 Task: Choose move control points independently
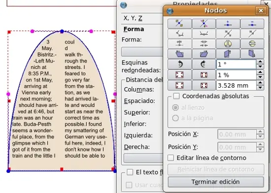(179, 33)
